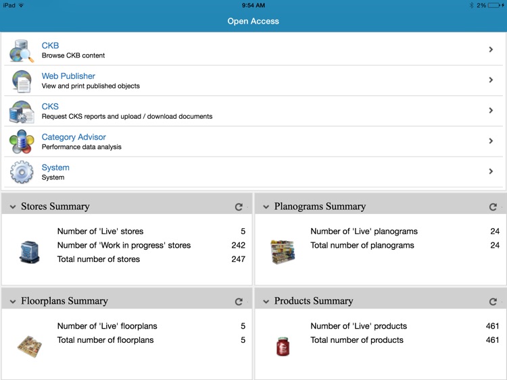
Task: Click the Planograms Summary heading
Action: tap(320, 207)
